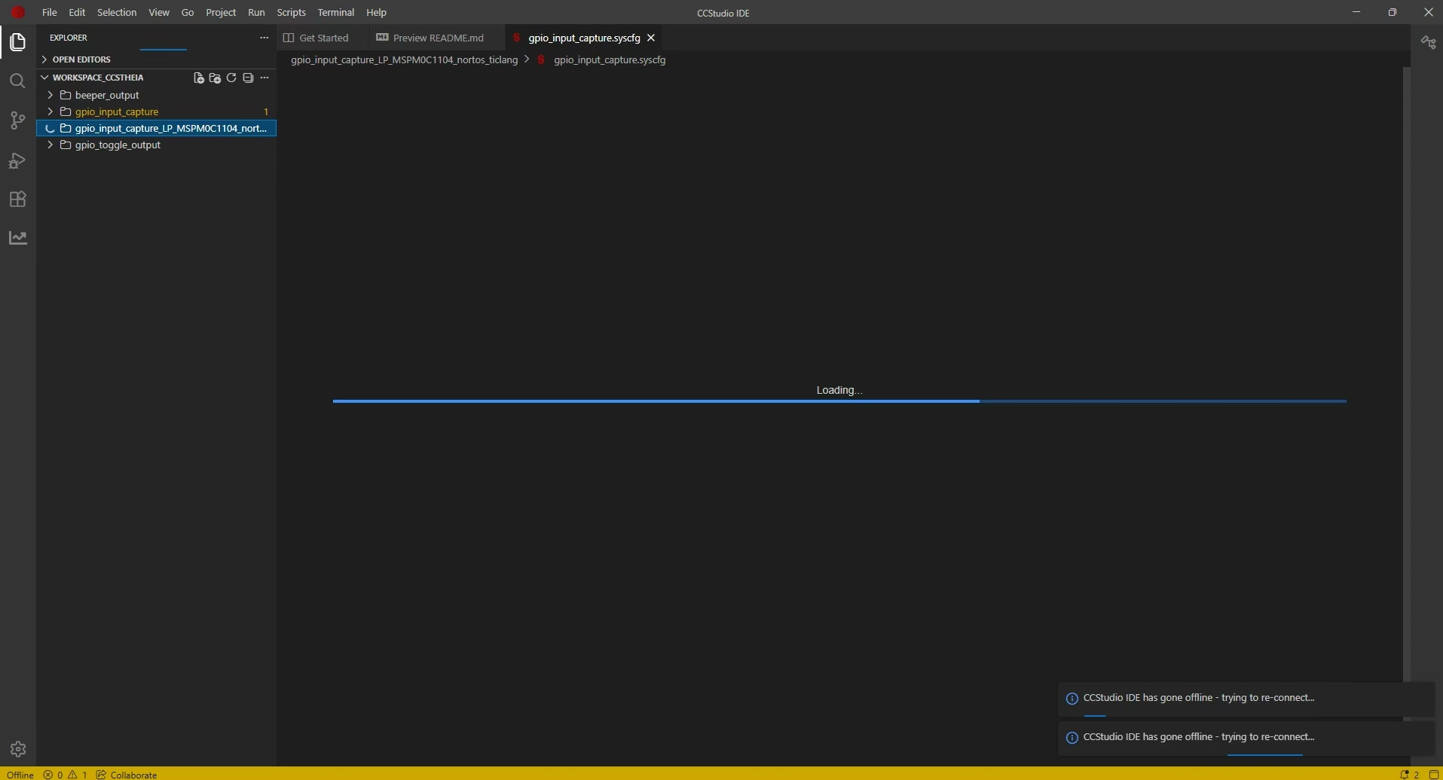Screen dimensions: 1443x780
Task: Select the gpio_input_capture_LP_MSPM0C1104_nort... project
Action: click(157, 128)
